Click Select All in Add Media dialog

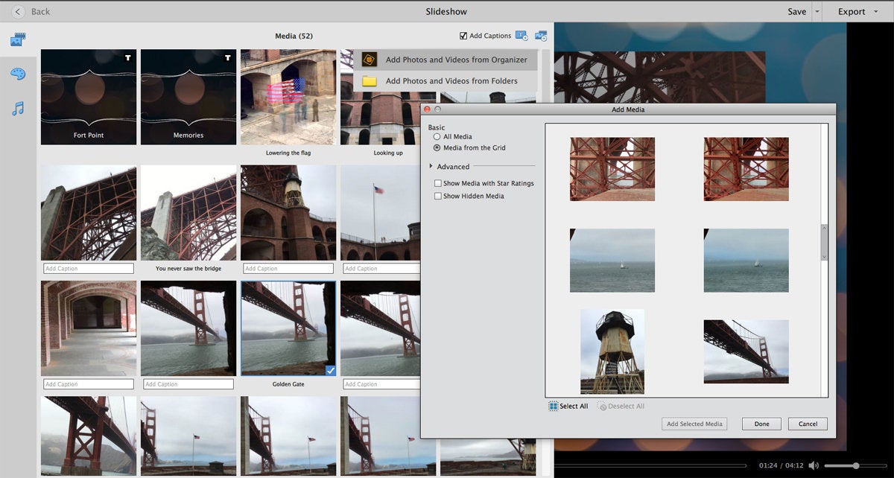click(x=568, y=407)
